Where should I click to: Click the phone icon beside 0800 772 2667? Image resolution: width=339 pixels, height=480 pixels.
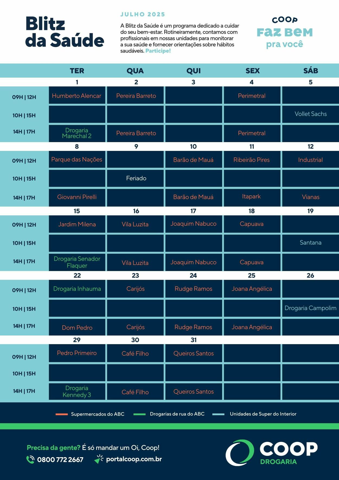pos(30,459)
